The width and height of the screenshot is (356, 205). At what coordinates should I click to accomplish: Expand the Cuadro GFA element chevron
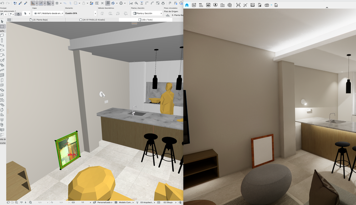[x=95, y=14]
